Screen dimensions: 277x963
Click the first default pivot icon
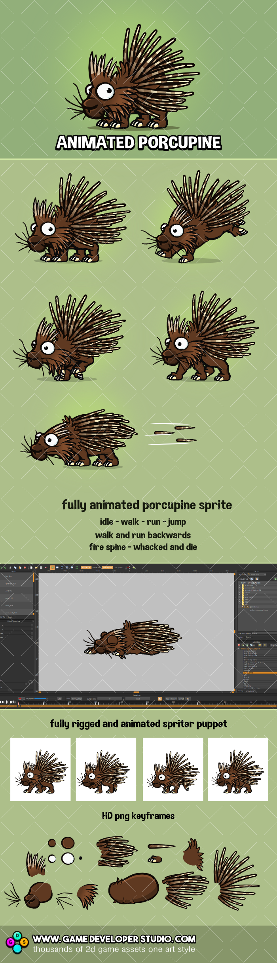pos(252,579)
